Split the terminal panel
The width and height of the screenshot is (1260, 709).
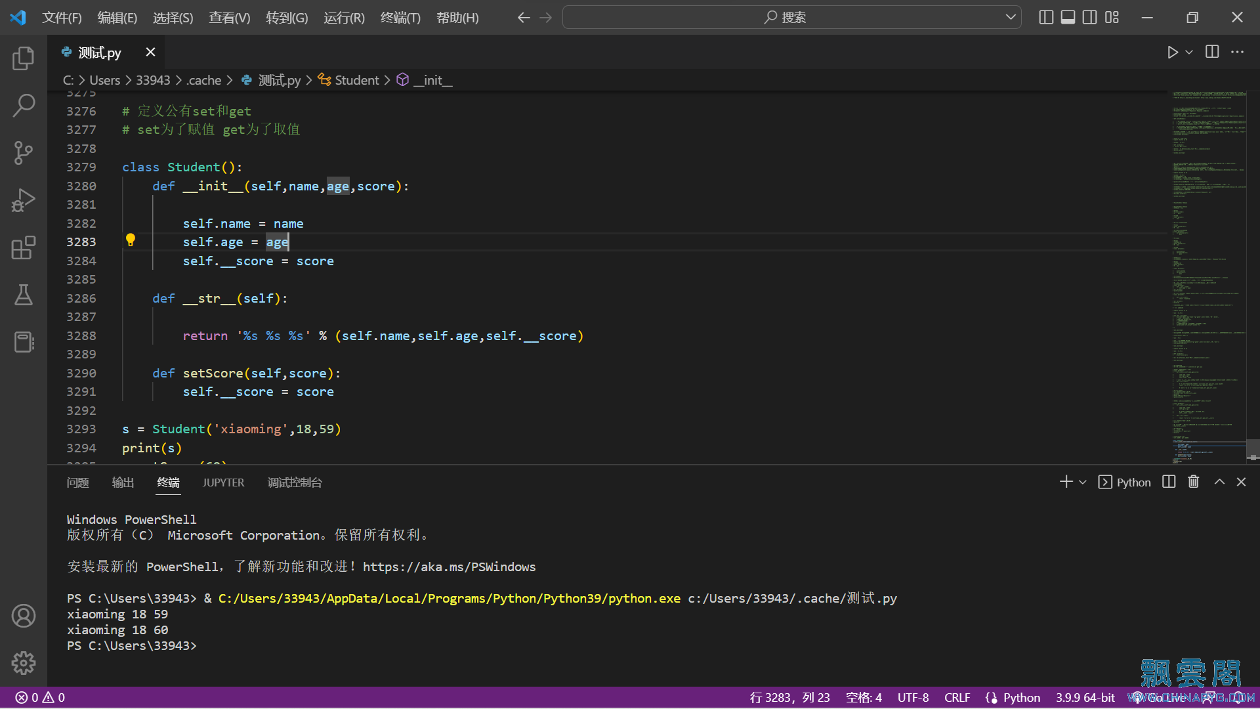1169,482
